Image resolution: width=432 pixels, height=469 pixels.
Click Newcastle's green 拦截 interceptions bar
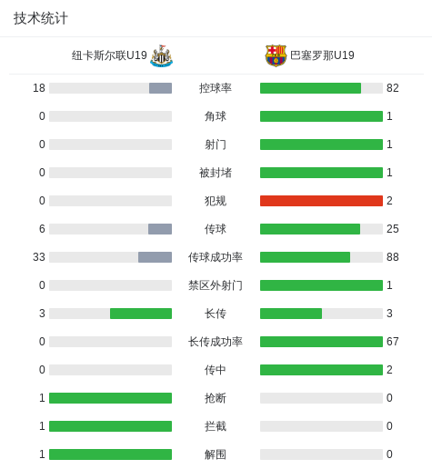pyautogui.click(x=110, y=426)
